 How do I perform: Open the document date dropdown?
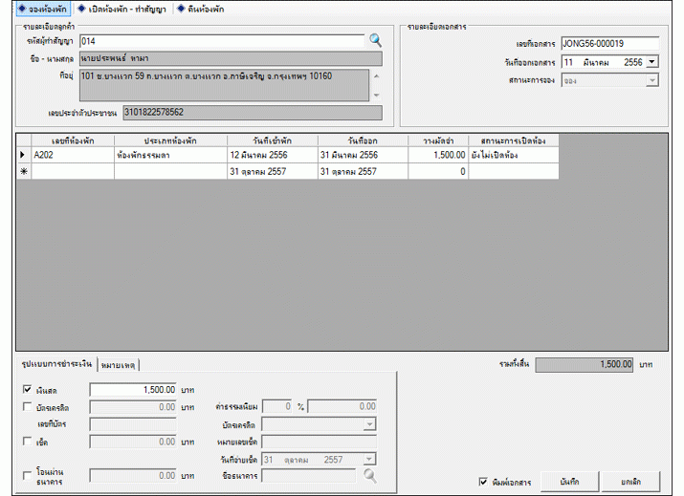tap(652, 62)
